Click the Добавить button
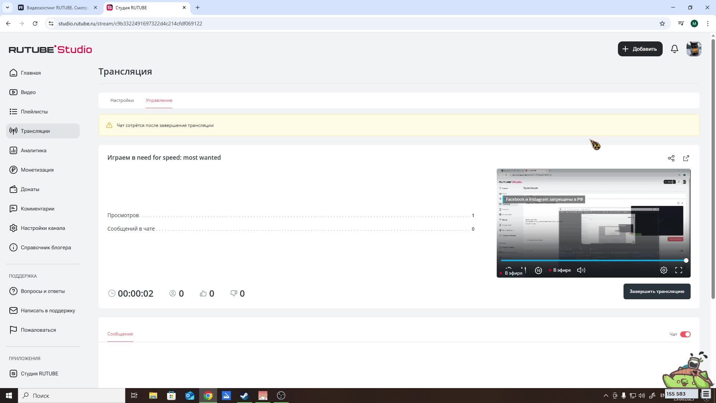Image resolution: width=716 pixels, height=403 pixels. (640, 49)
